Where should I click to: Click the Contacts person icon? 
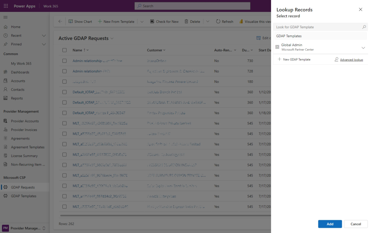tap(5, 89)
